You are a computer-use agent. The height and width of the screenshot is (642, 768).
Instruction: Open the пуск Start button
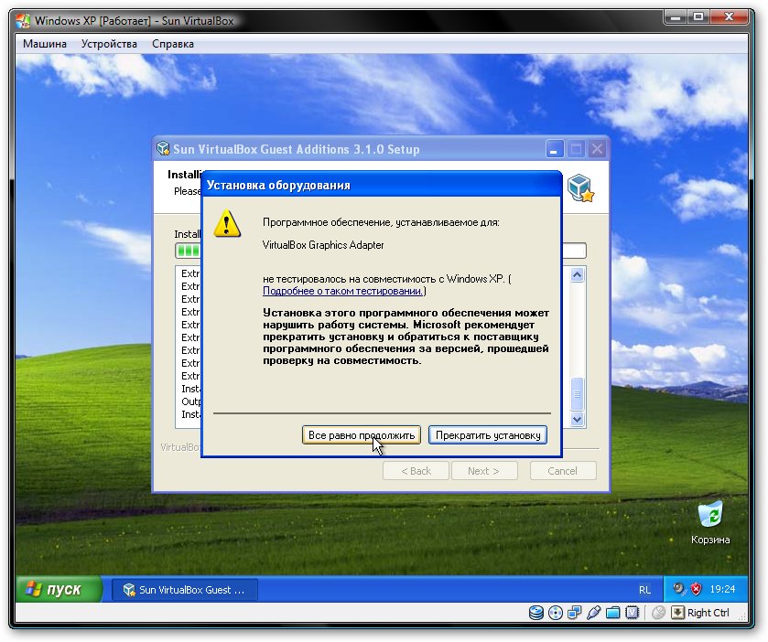coord(59,589)
